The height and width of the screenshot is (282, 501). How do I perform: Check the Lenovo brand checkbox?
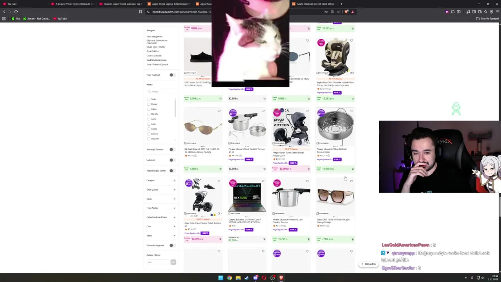[149, 134]
